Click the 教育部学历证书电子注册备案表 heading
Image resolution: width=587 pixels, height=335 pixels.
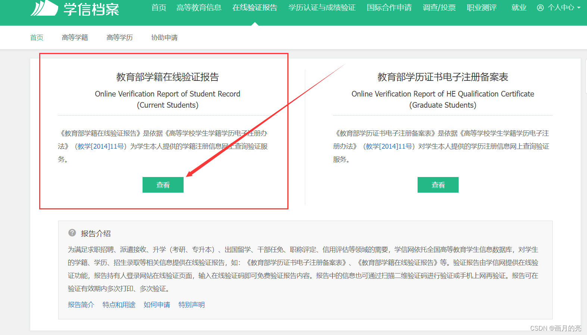coord(443,77)
